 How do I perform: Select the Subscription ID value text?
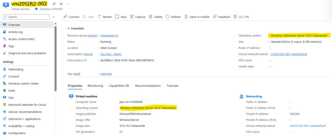click(x=127, y=60)
